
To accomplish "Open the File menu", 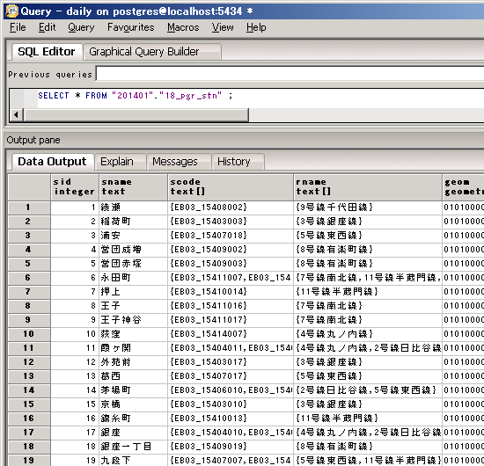I will [x=18, y=27].
